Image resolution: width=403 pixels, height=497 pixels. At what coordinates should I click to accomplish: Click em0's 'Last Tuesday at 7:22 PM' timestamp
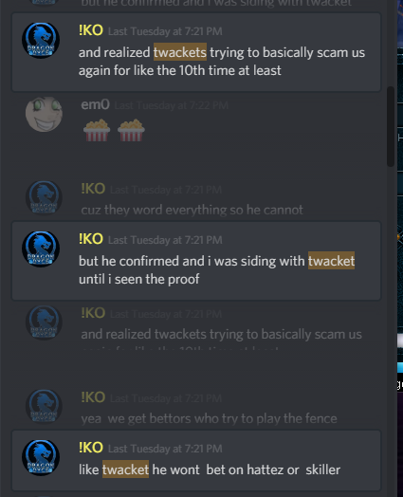(171, 105)
